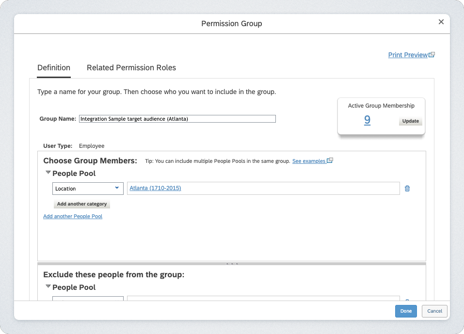
Task: Switch to the Related Permission Roles tab
Action: 131,68
